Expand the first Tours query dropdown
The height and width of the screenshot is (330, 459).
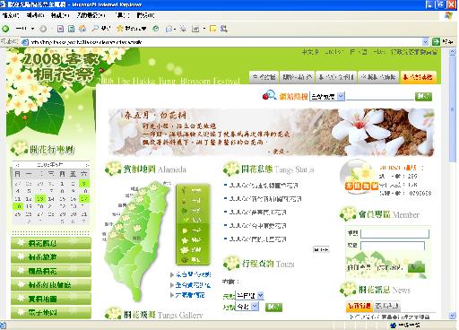[x=260, y=296]
